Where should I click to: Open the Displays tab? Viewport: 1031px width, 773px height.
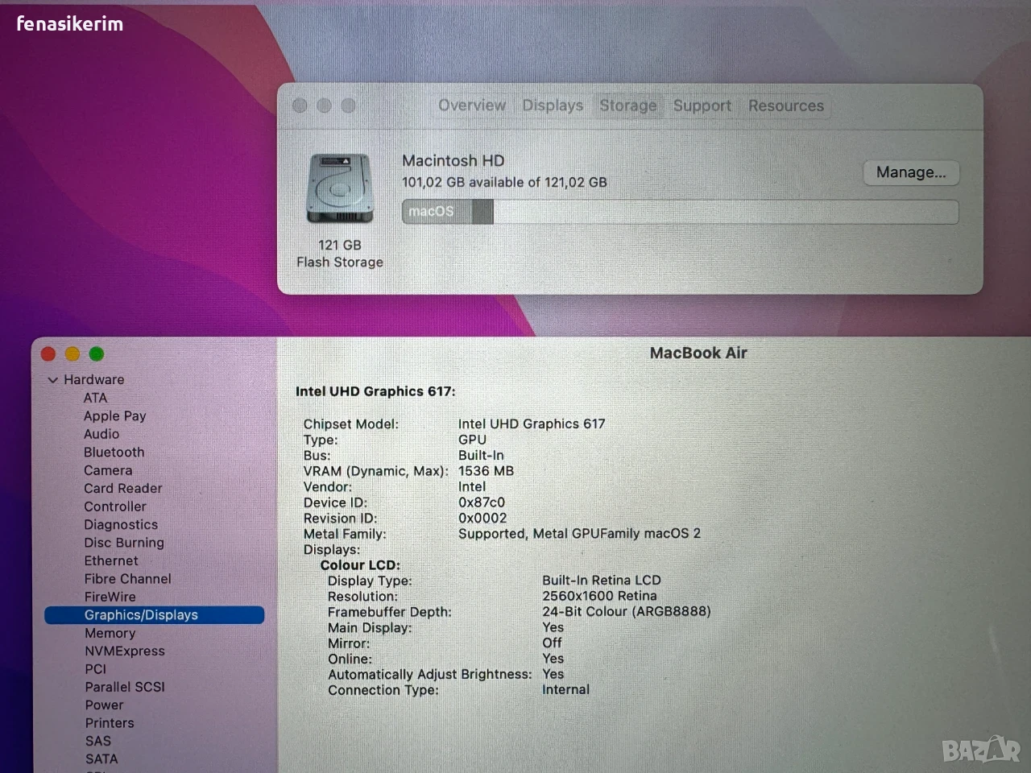pos(553,105)
